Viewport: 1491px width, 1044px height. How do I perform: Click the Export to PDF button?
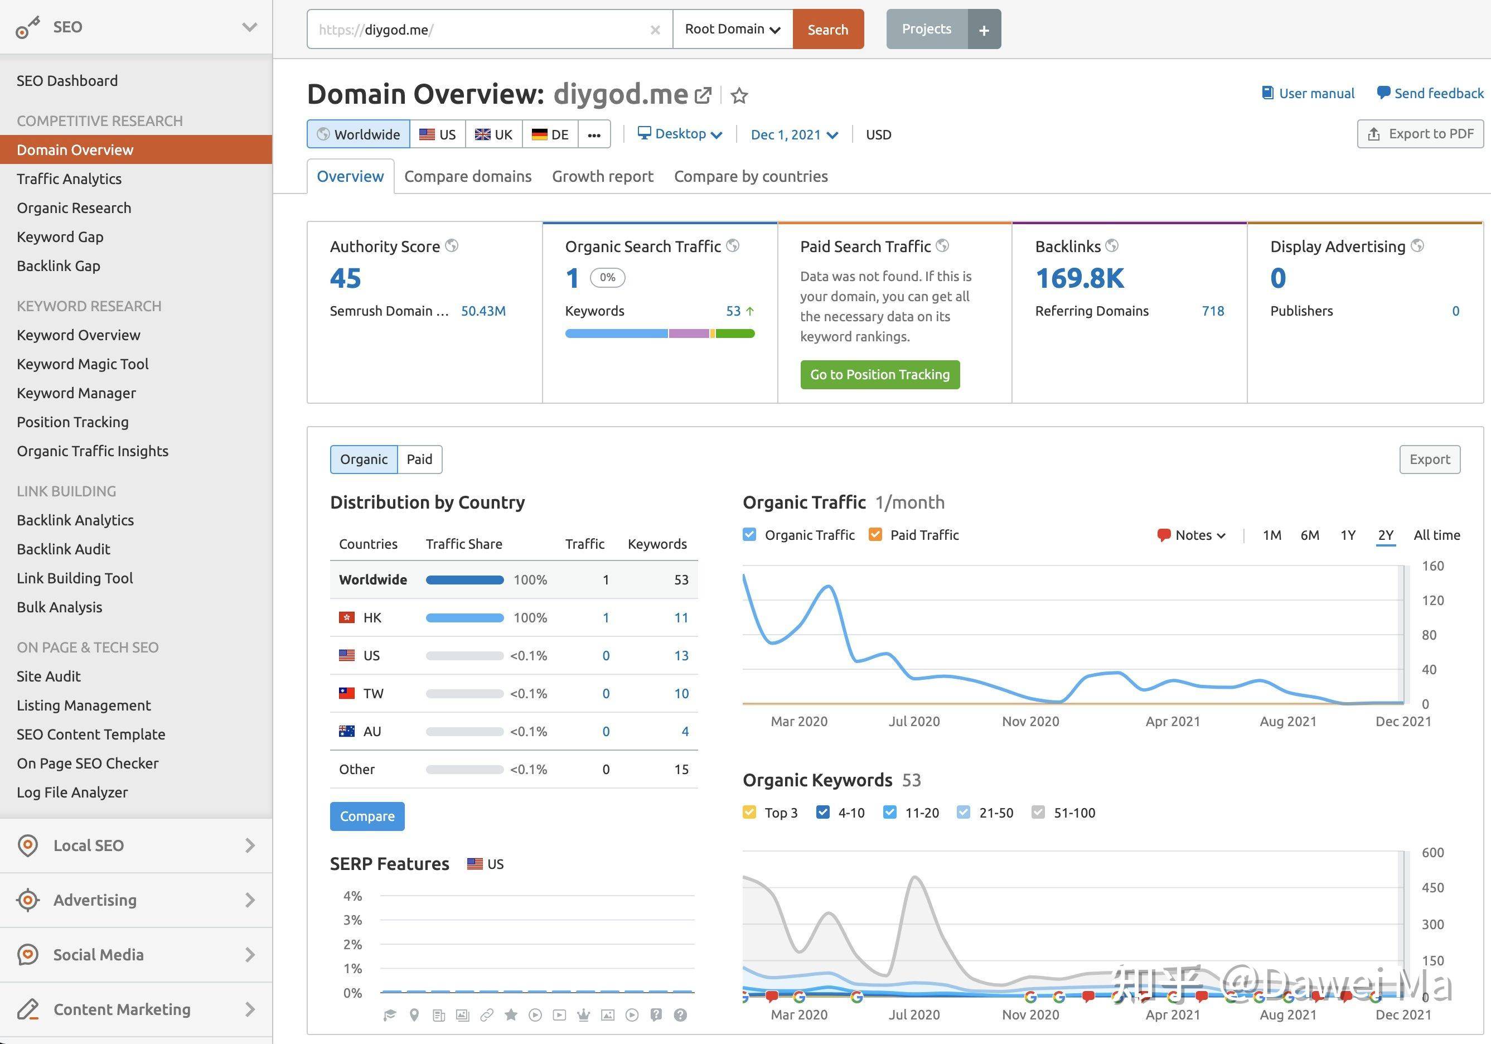pos(1420,134)
